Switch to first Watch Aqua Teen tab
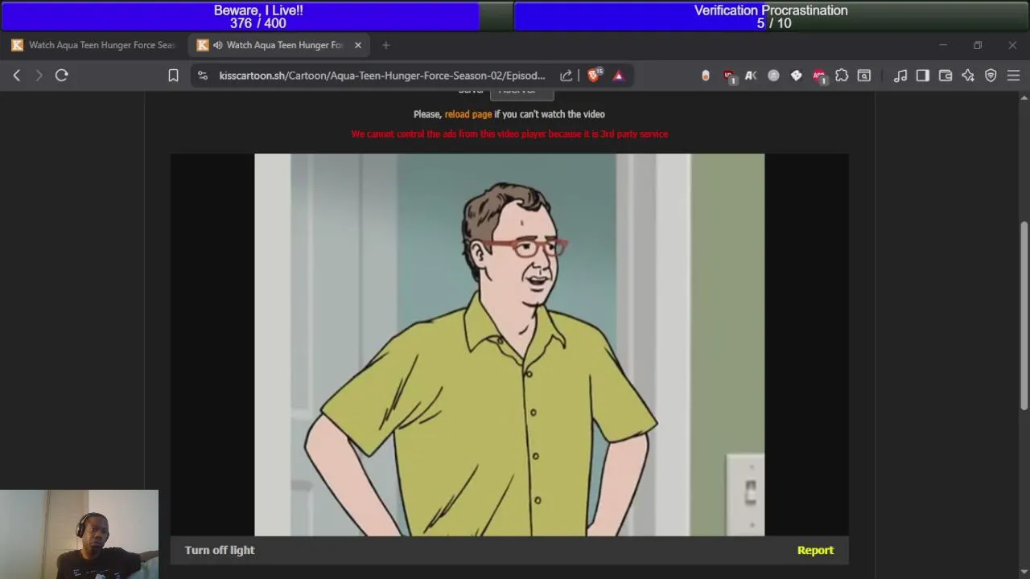1030x579 pixels. pyautogui.click(x=94, y=45)
